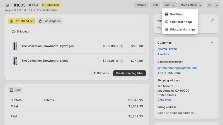The image size is (223, 125).
Task: Open three-dot menu in Customer card
Action: (213, 43)
